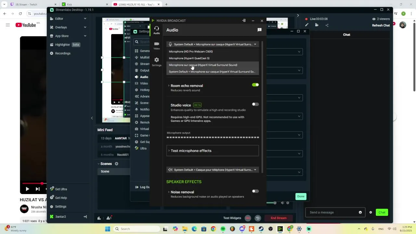Edit stream info with pencil icon
The image size is (416, 234).
pos(306,25)
